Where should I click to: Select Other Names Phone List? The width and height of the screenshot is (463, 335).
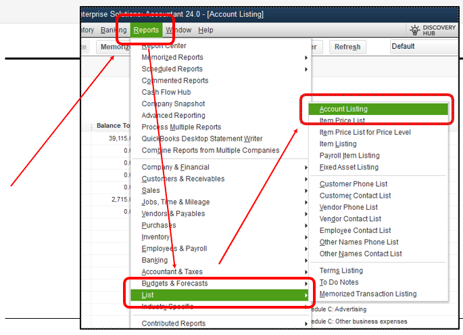click(379, 242)
